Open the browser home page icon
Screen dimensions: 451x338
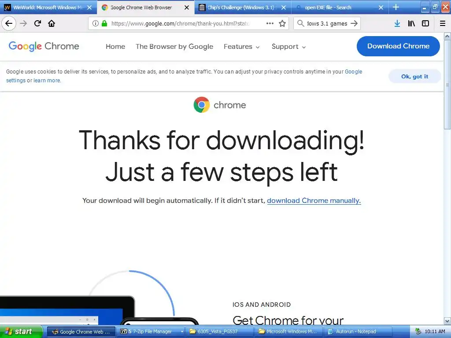click(x=52, y=23)
